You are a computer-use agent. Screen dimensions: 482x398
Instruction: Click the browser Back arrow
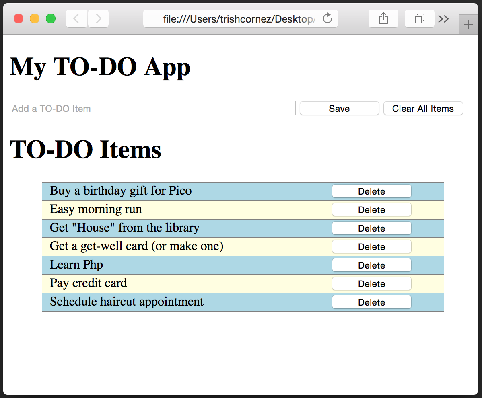click(76, 18)
